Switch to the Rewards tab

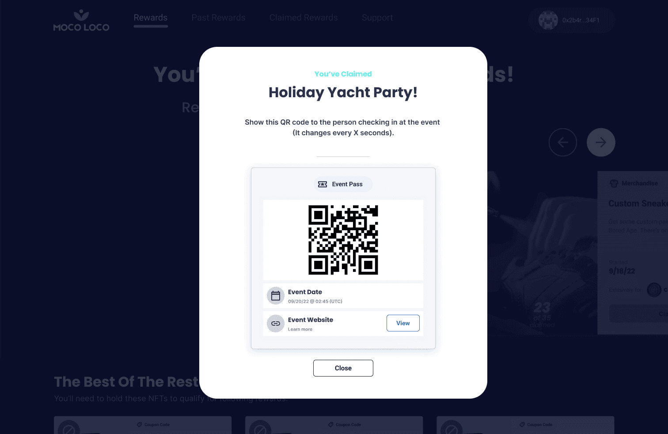coord(151,18)
